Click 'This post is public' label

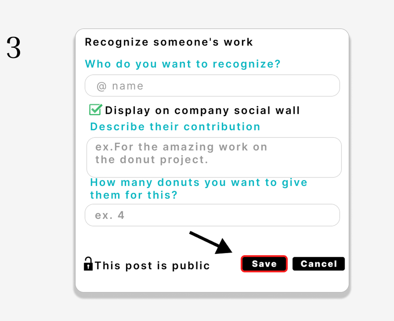click(x=151, y=265)
